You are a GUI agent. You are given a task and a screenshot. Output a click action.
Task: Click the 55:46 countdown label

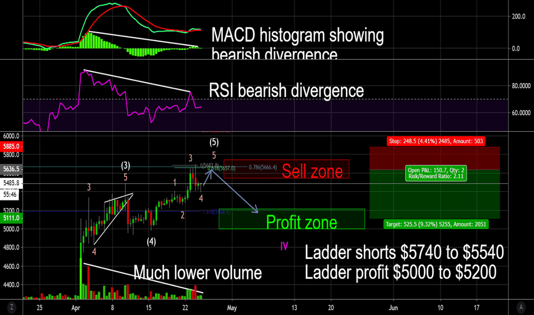[10, 195]
